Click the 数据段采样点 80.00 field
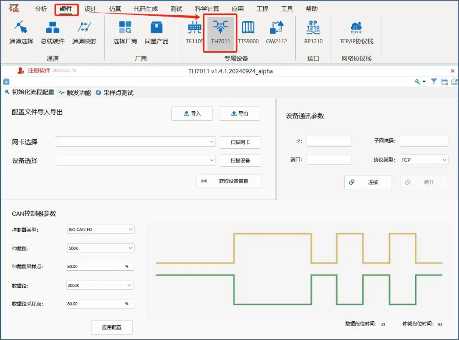Image resolution: width=459 pixels, height=340 pixels. (x=100, y=304)
